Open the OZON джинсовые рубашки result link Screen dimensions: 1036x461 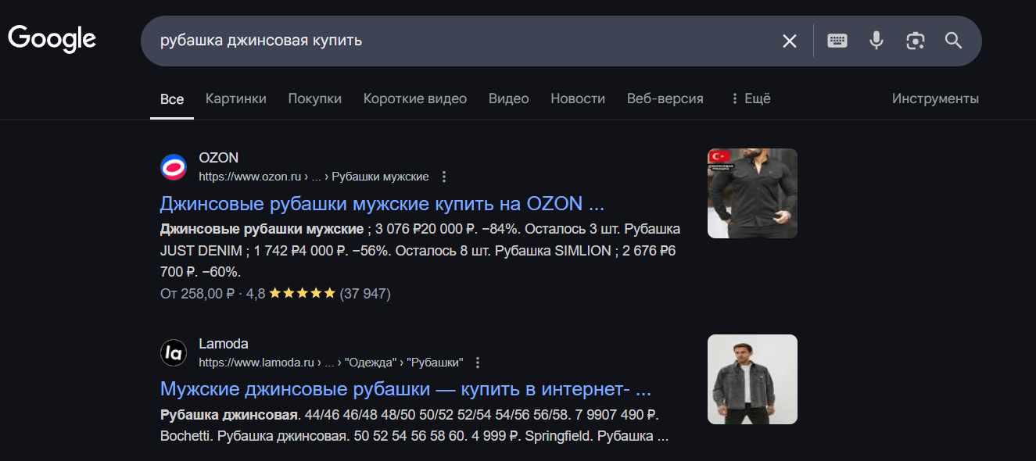[382, 204]
